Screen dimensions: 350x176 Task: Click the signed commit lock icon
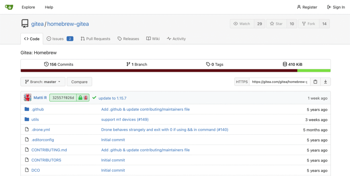pos(80,98)
